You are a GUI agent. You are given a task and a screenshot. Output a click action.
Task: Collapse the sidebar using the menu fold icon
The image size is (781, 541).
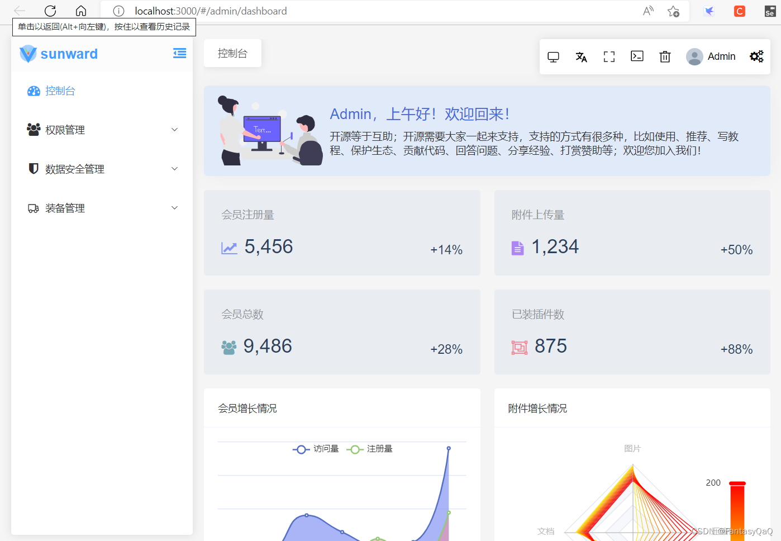pyautogui.click(x=179, y=54)
